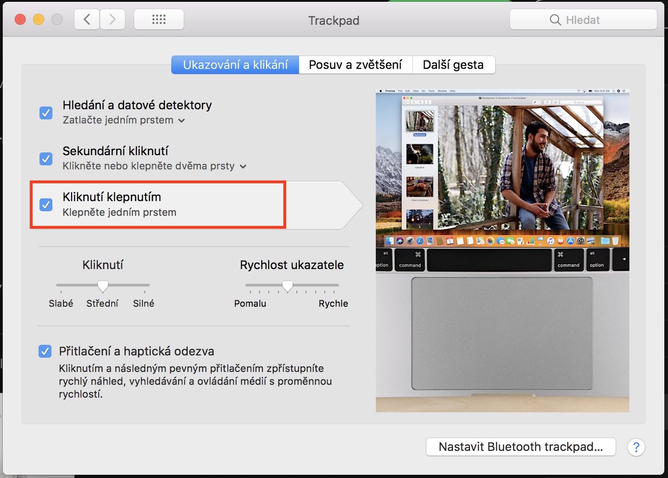
Task: Select the Ukazování a klikání tab
Action: 235,65
